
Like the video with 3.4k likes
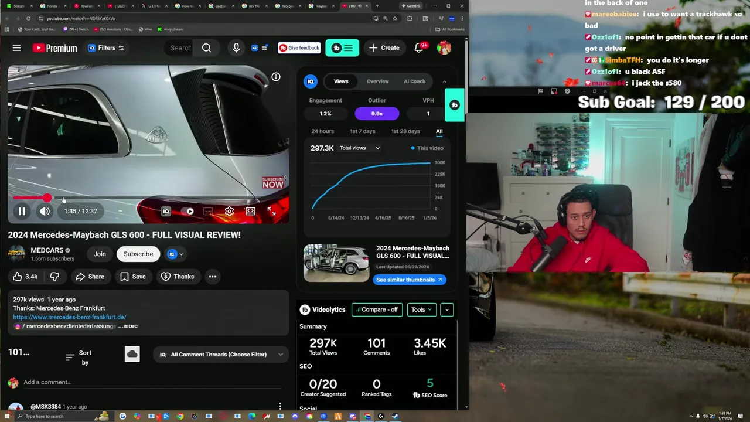click(25, 277)
